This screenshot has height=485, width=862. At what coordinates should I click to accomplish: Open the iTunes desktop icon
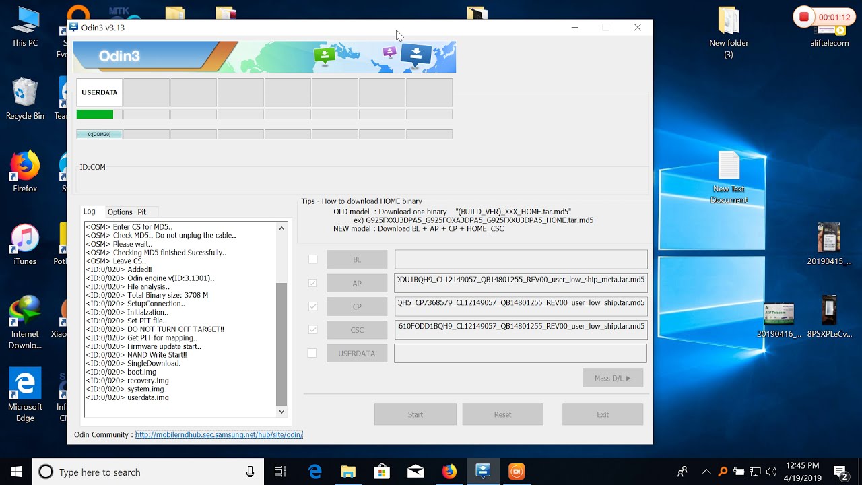tap(25, 245)
